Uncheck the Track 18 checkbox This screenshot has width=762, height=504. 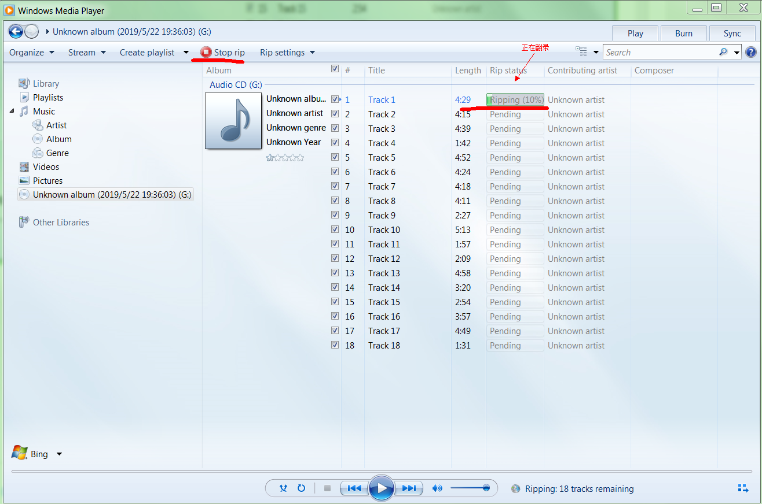tap(335, 345)
